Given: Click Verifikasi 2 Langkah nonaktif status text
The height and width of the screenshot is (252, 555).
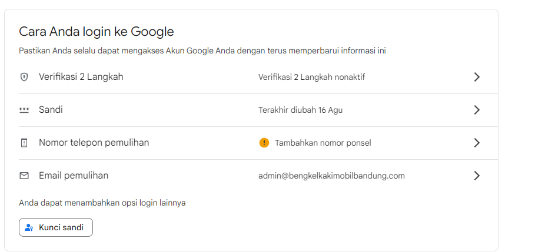Looking at the screenshot, I should point(311,77).
